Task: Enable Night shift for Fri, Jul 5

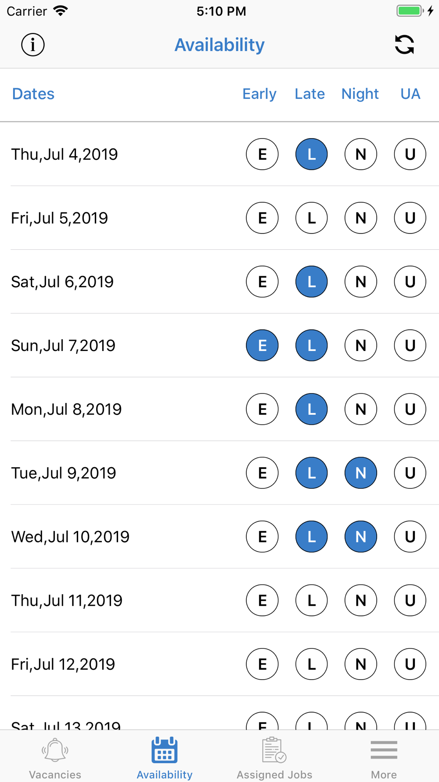Action: pyautogui.click(x=360, y=218)
